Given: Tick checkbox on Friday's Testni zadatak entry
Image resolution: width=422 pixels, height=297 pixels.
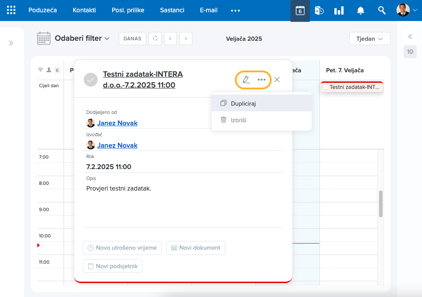Looking at the screenshot, I should (x=325, y=87).
